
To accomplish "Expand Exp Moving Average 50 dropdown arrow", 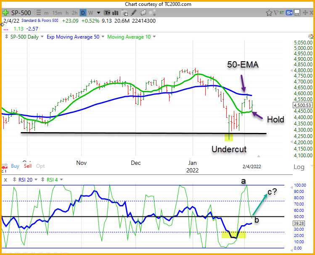I will coord(103,36).
